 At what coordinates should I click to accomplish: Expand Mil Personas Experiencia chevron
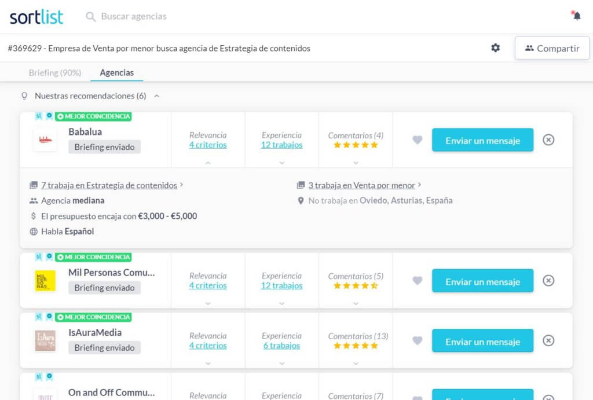click(x=282, y=303)
